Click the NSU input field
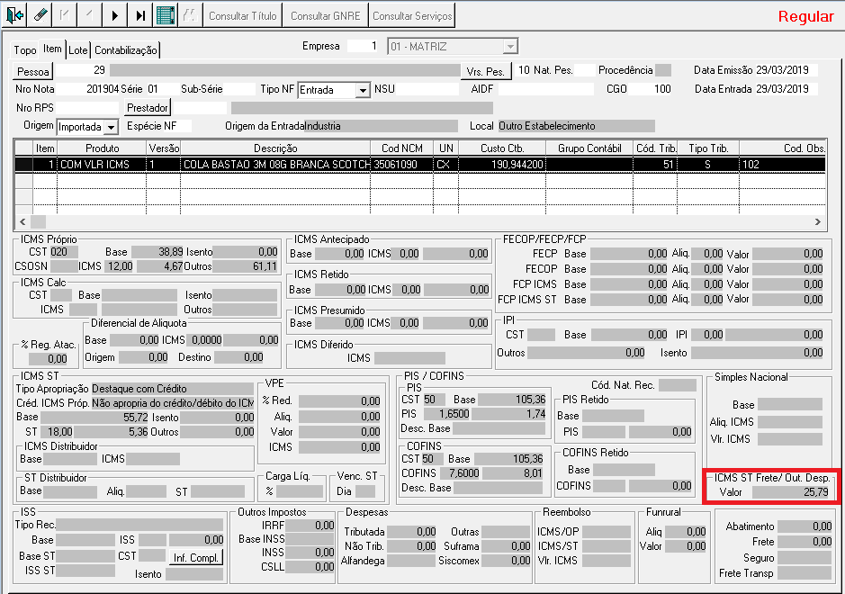Image resolution: width=845 pixels, height=594 pixels. 427,89
